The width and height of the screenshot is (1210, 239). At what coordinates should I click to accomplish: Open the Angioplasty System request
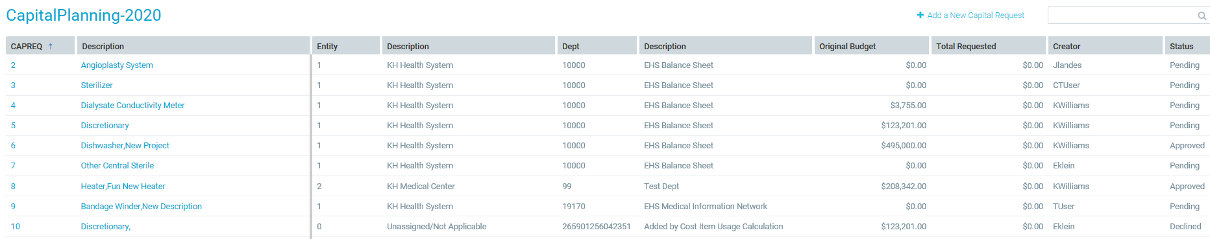coord(117,65)
